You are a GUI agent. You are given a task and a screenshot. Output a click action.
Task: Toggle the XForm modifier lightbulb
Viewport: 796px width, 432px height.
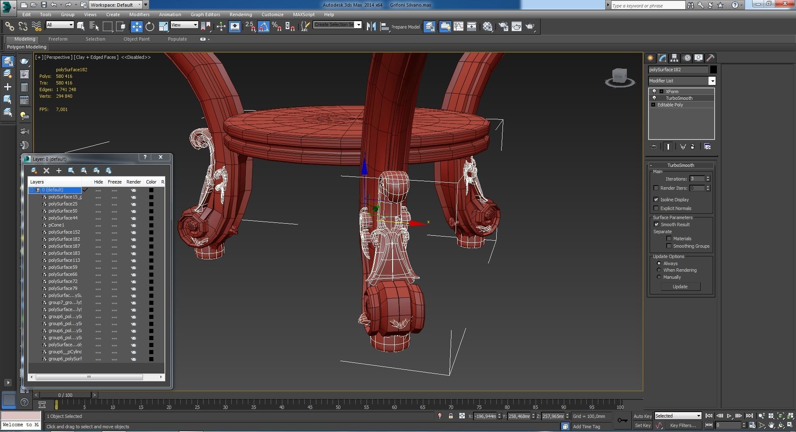coord(654,92)
